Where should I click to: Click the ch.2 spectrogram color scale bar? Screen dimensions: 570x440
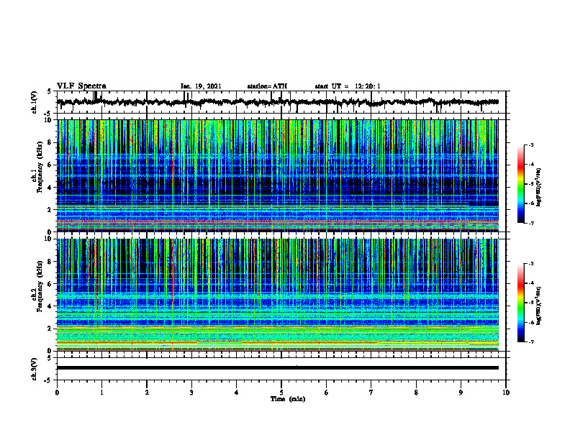click(520, 303)
